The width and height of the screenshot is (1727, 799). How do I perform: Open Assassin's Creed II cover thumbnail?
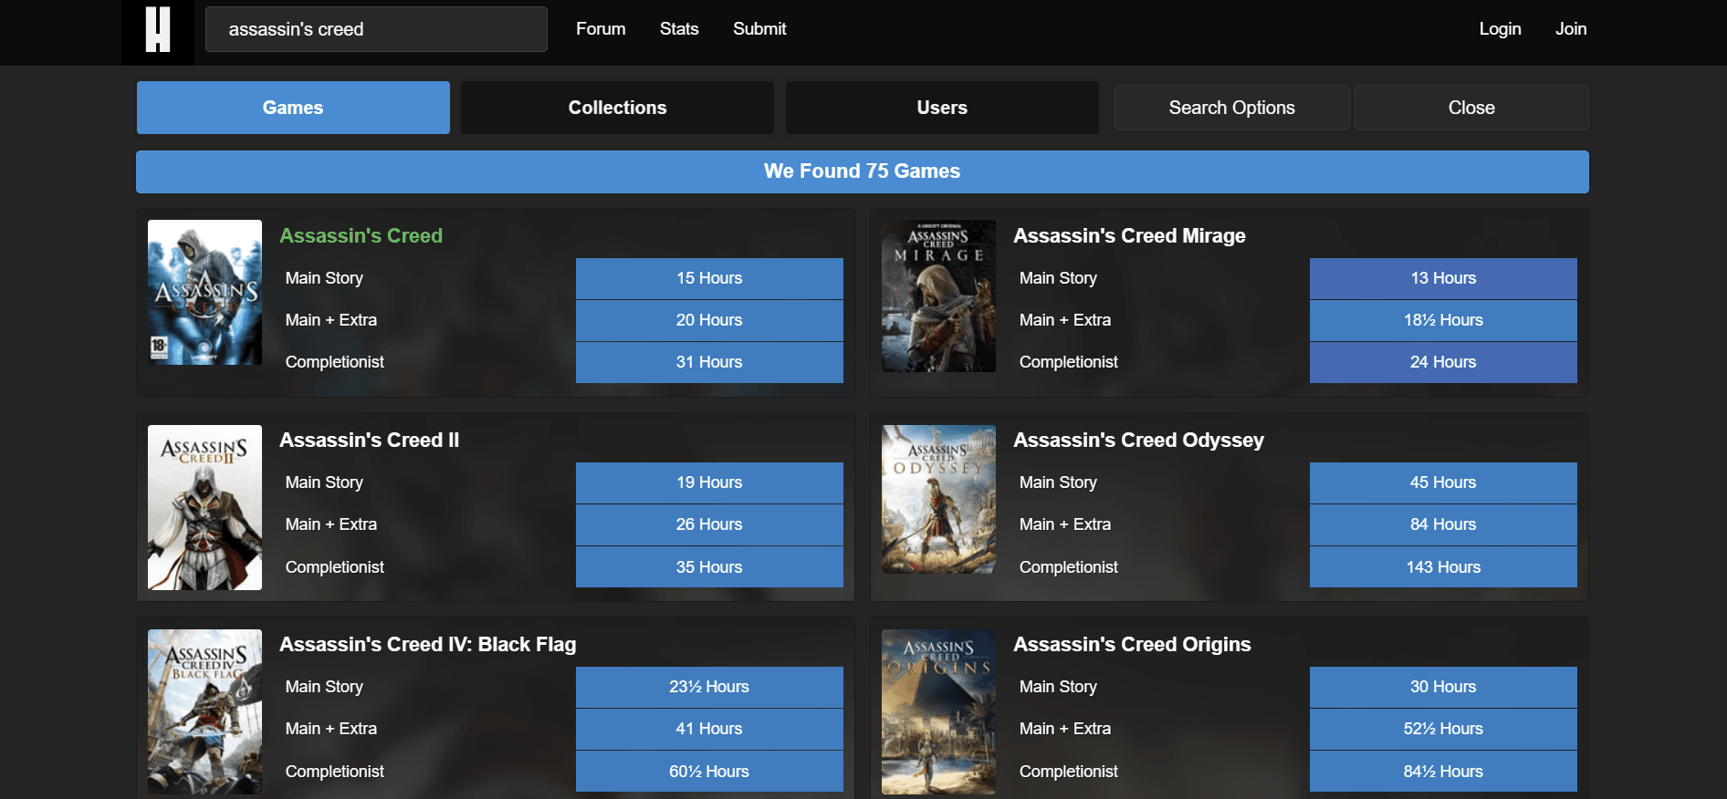(x=204, y=507)
